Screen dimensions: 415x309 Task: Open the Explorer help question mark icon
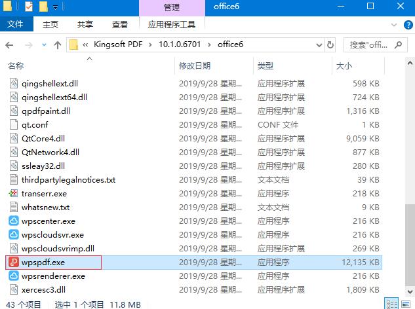(408, 25)
